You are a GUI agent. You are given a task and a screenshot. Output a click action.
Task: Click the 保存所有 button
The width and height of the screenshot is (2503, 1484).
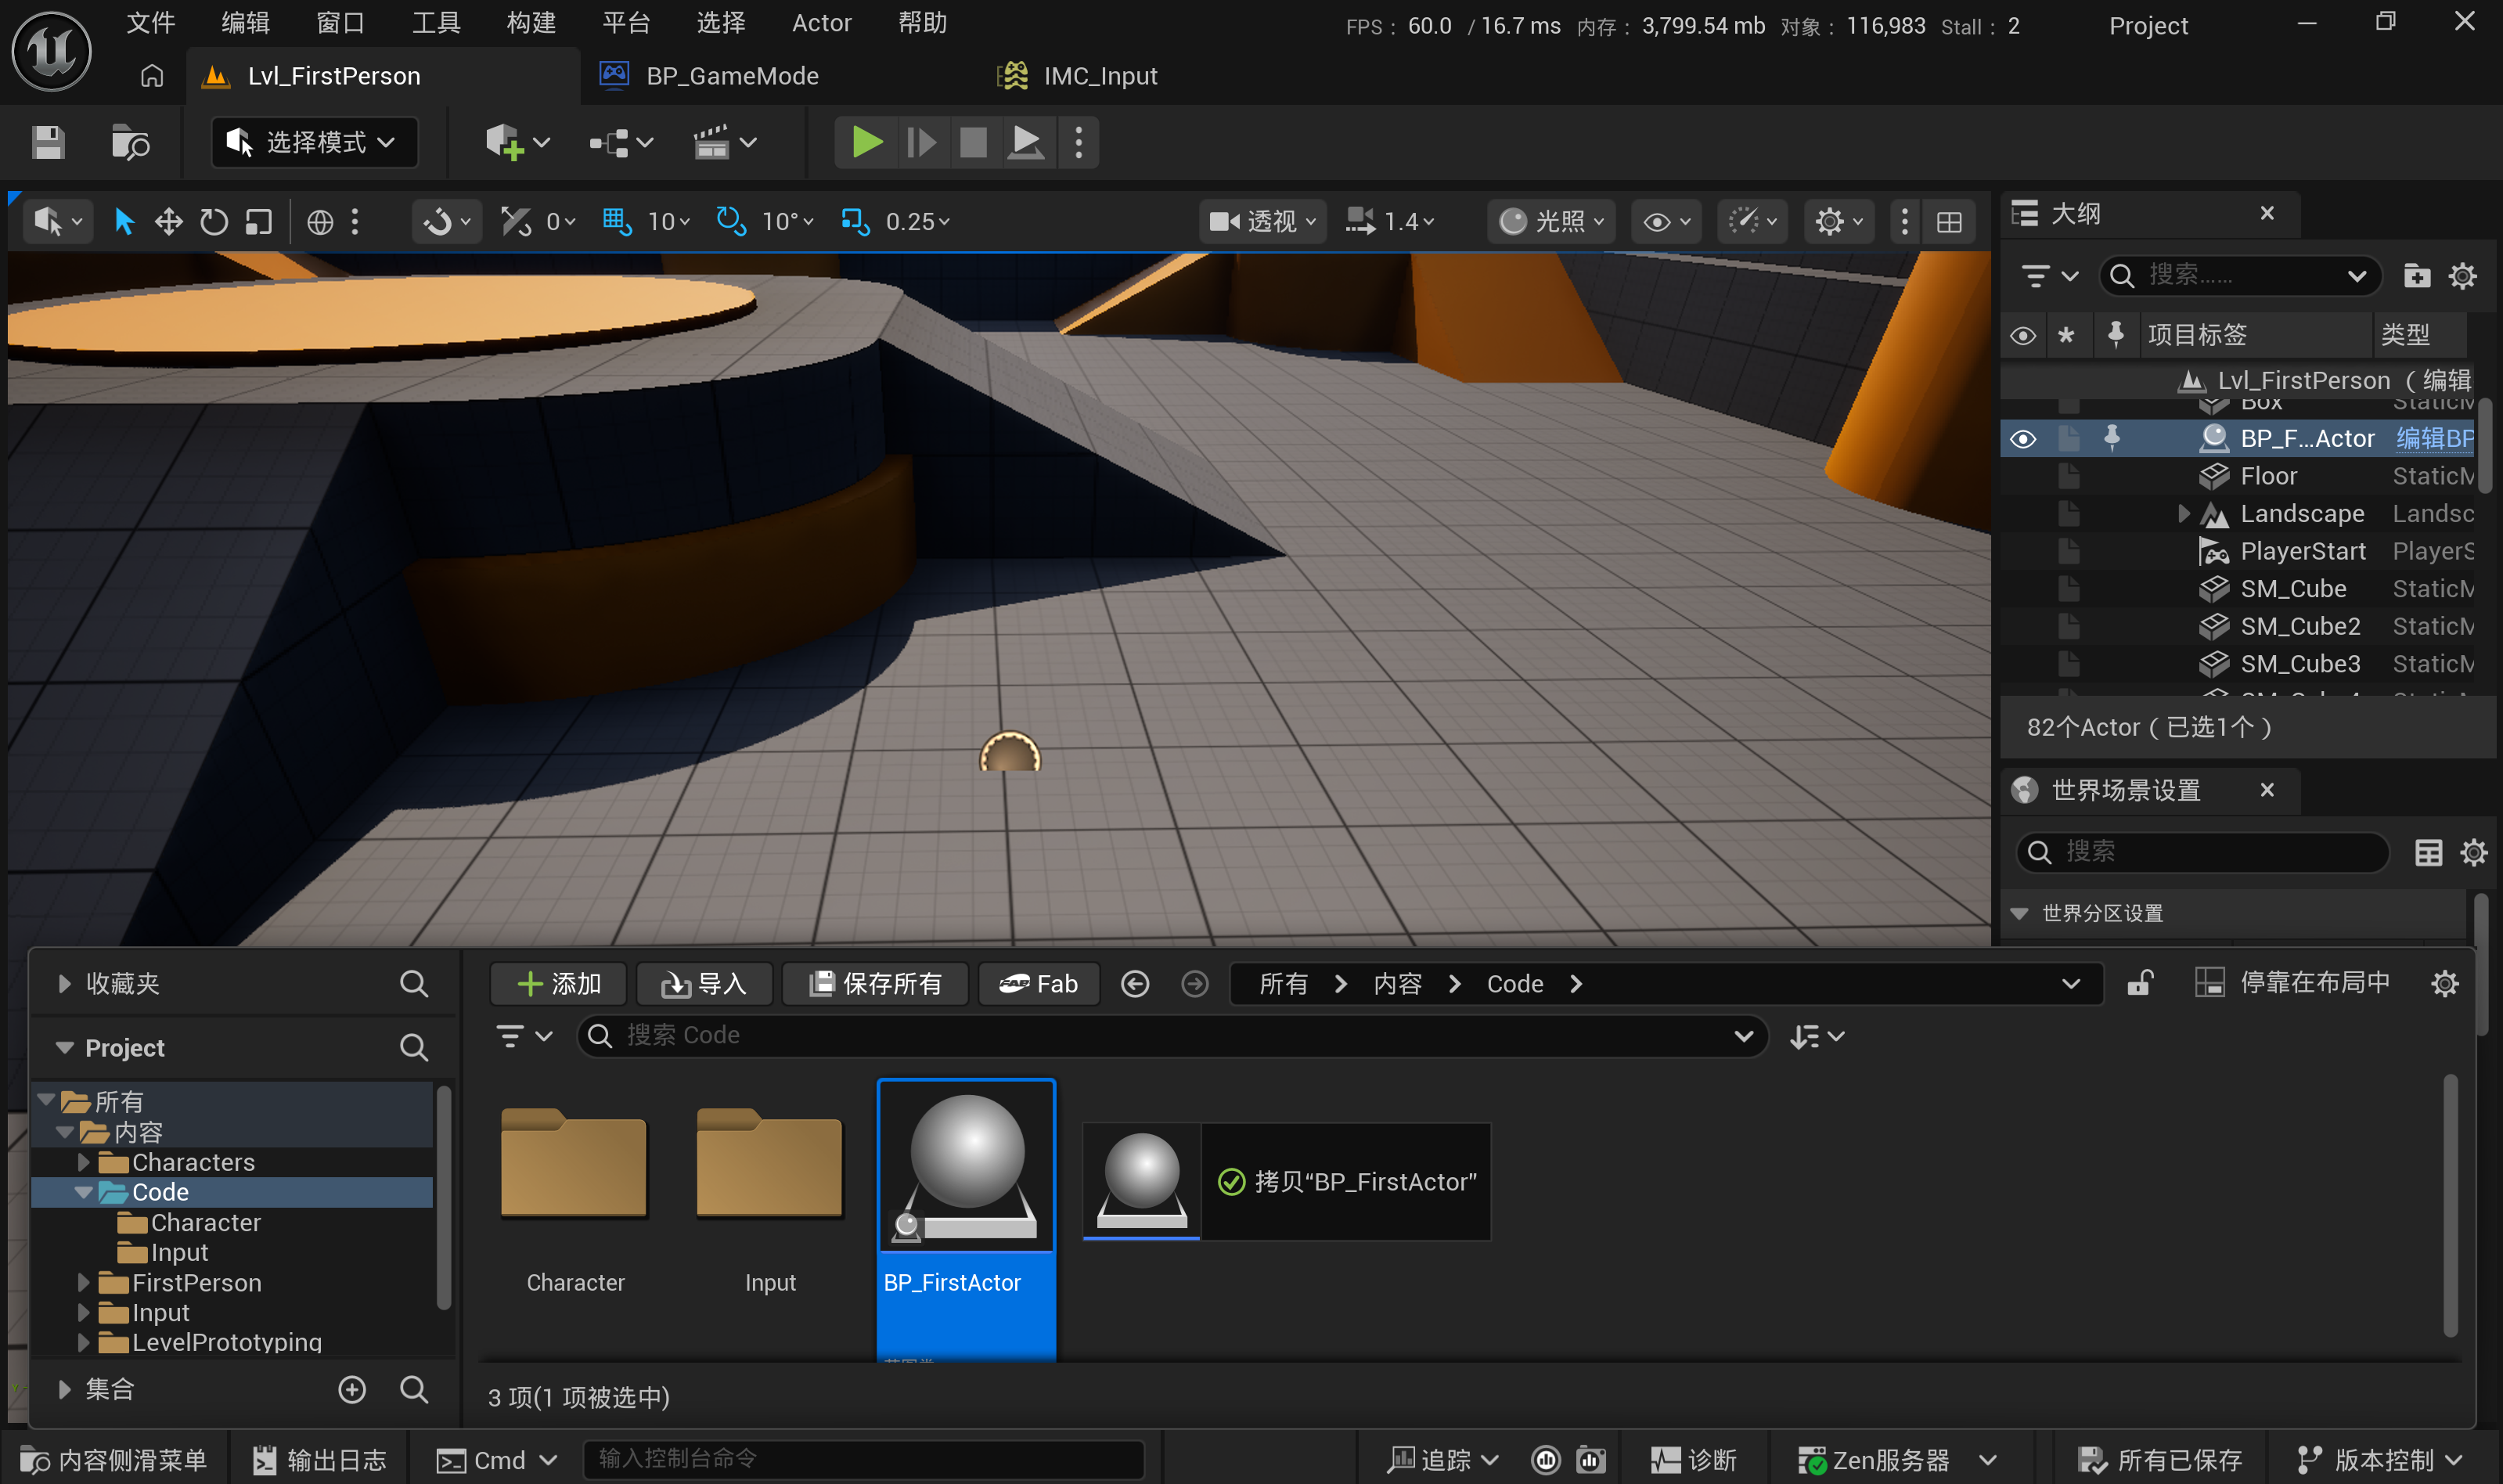point(875,984)
